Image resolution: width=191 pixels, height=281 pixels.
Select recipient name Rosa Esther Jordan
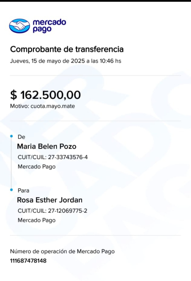(50, 200)
